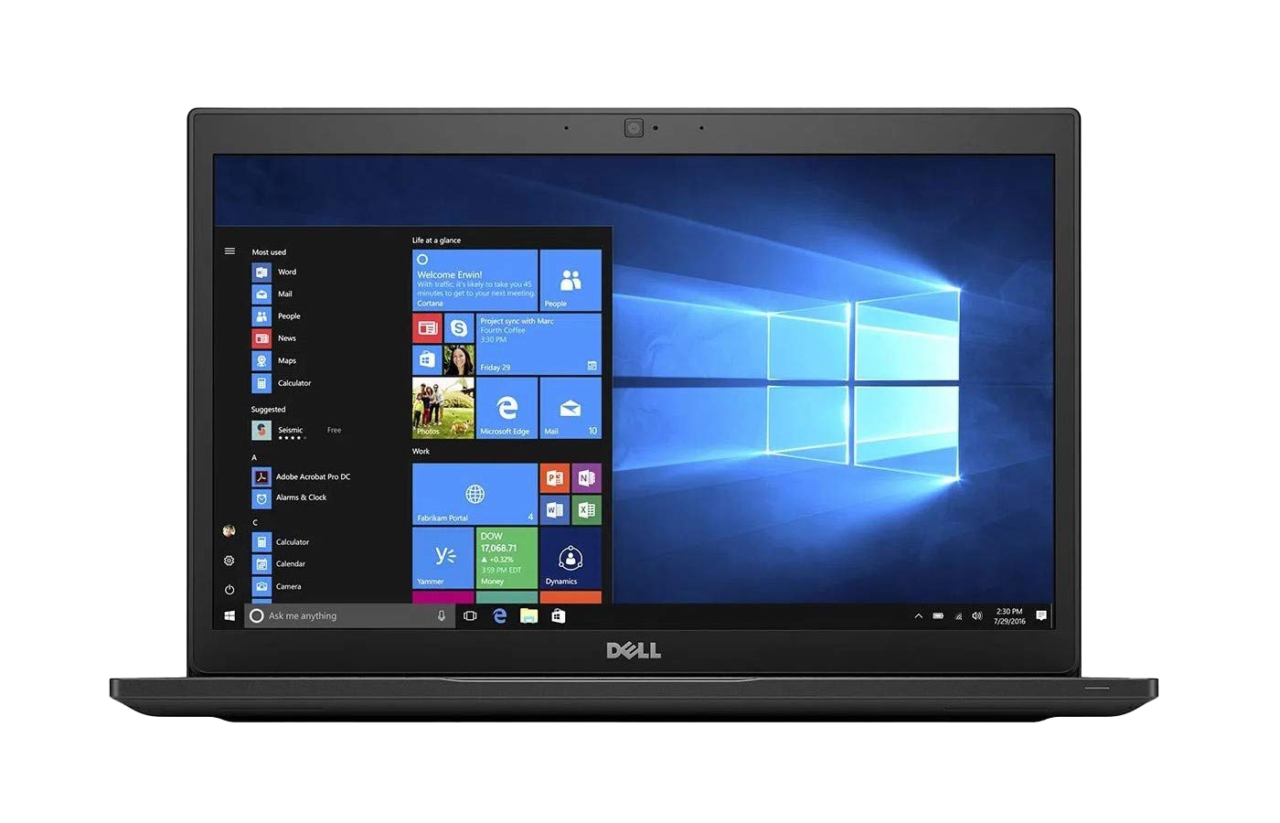Open the Fabrikam Portal tile
This screenshot has height=823, width=1280.
point(475,494)
